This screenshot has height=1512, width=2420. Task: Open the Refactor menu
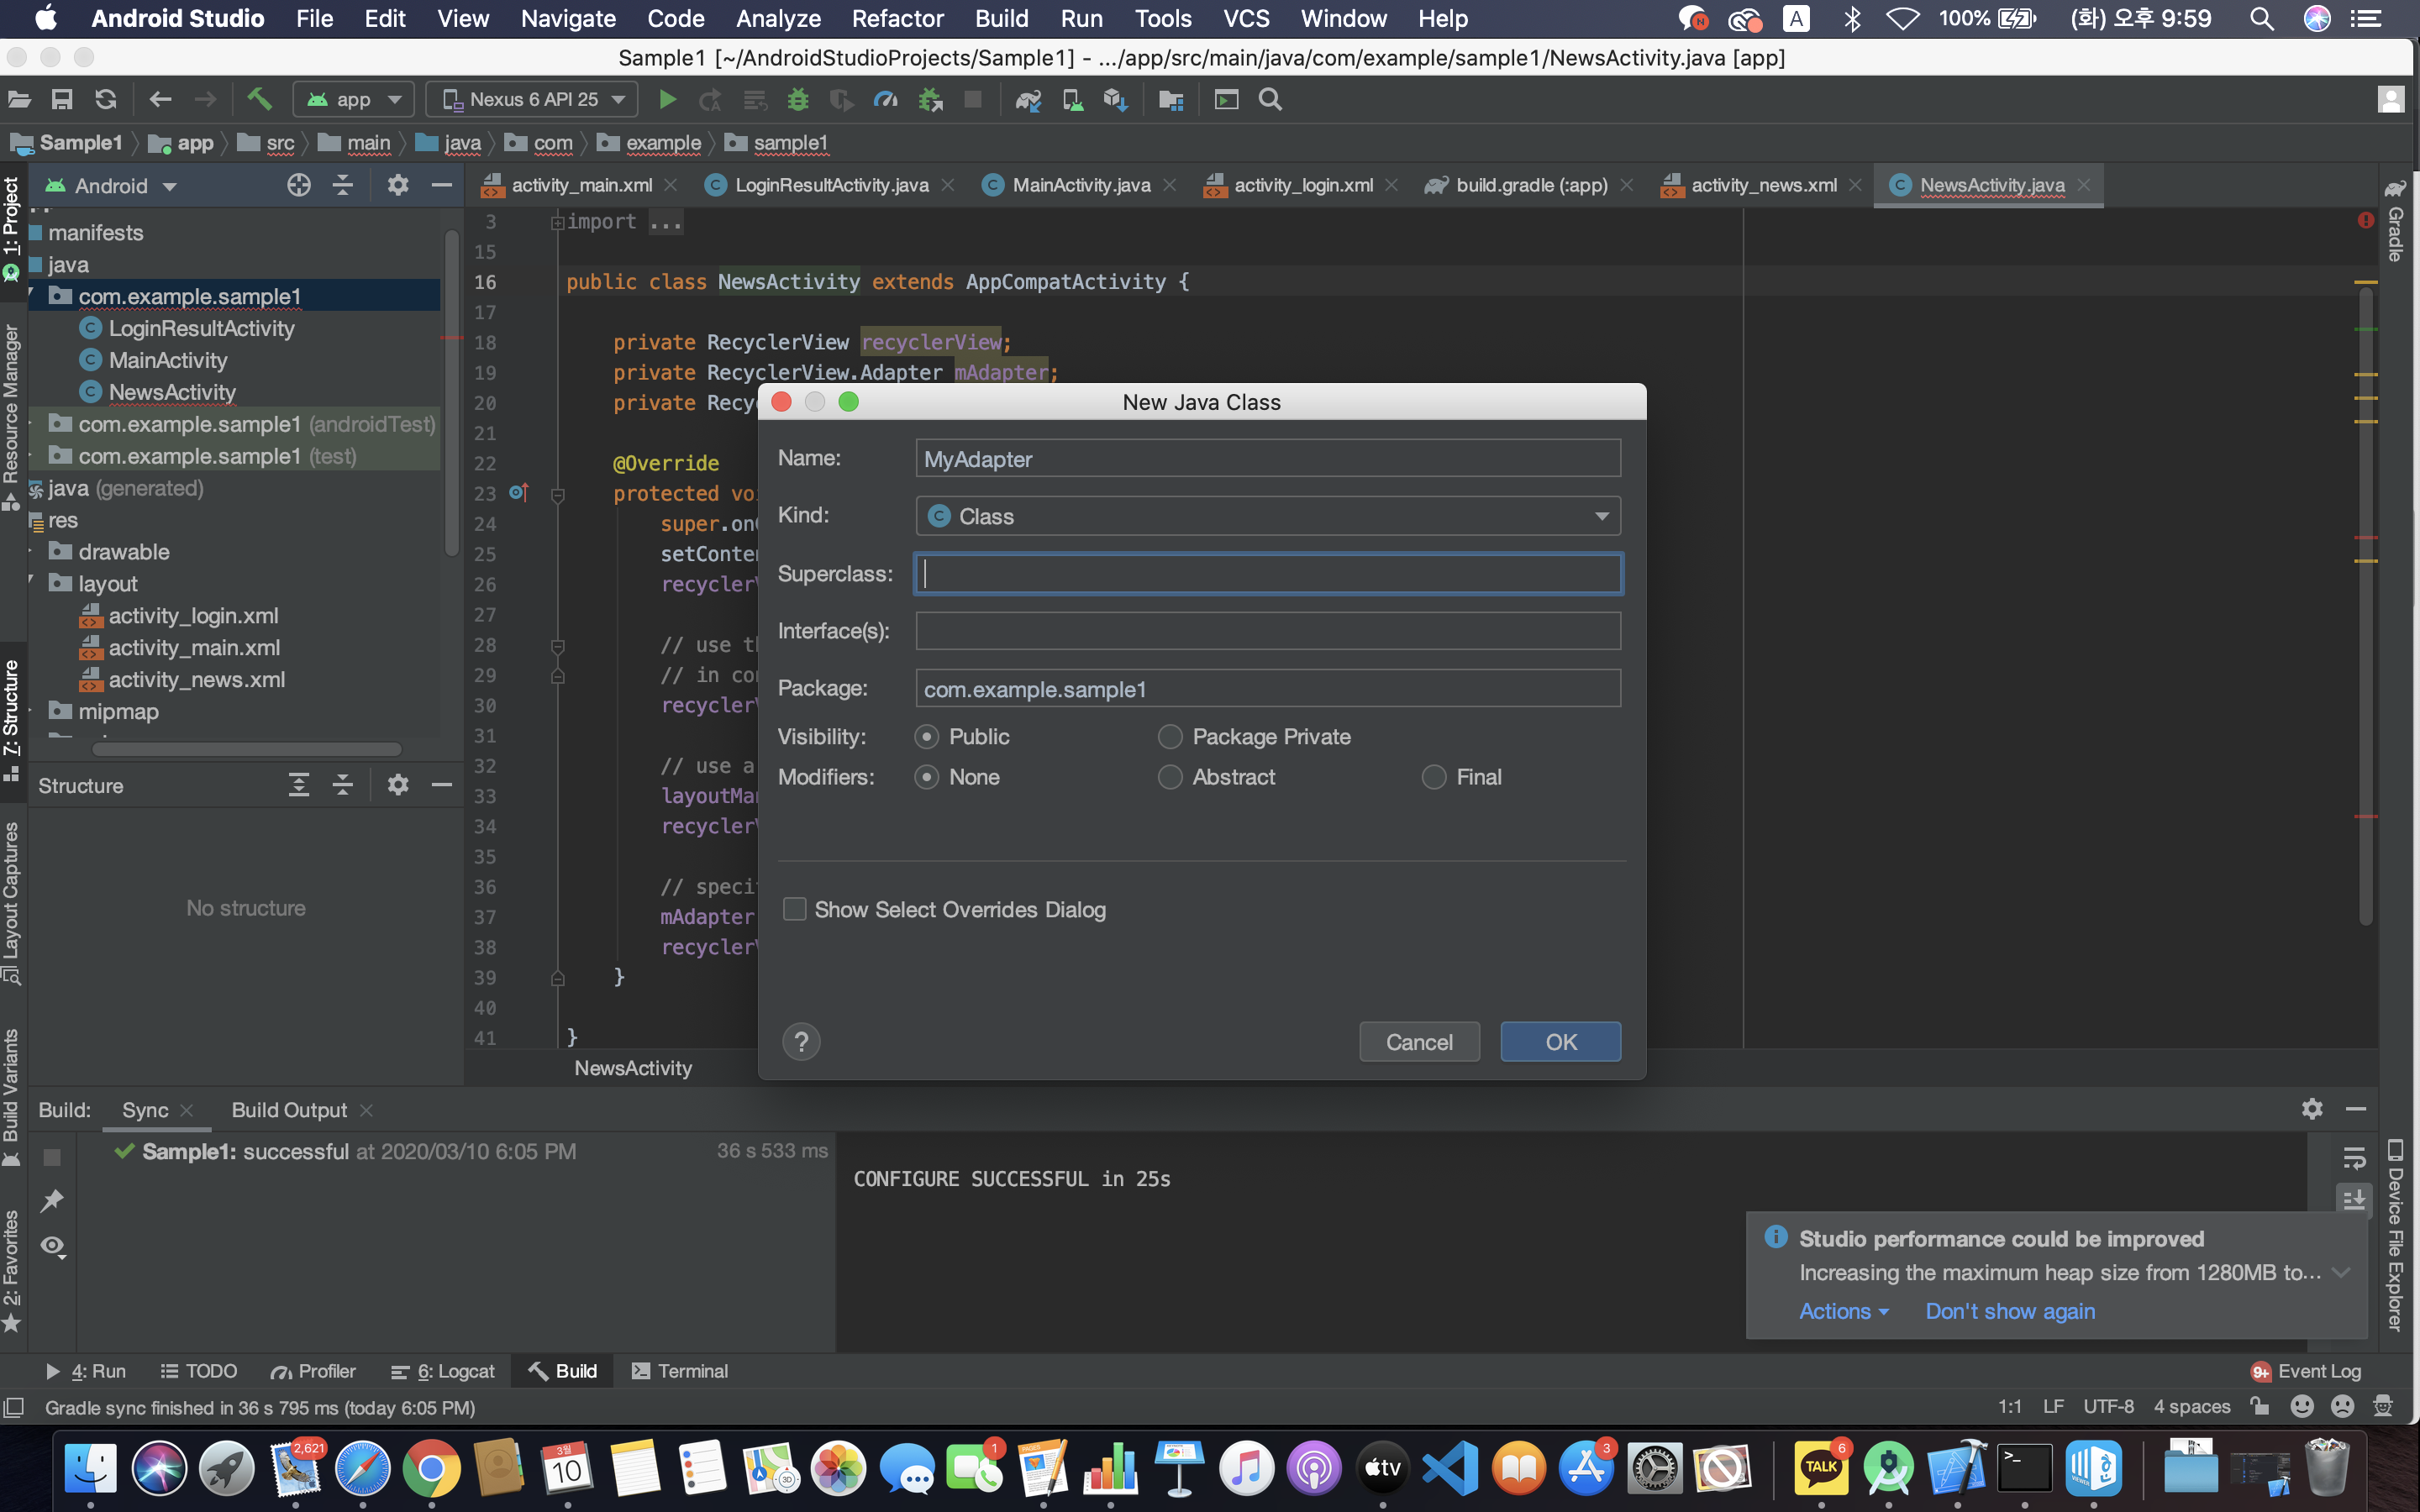point(897,18)
